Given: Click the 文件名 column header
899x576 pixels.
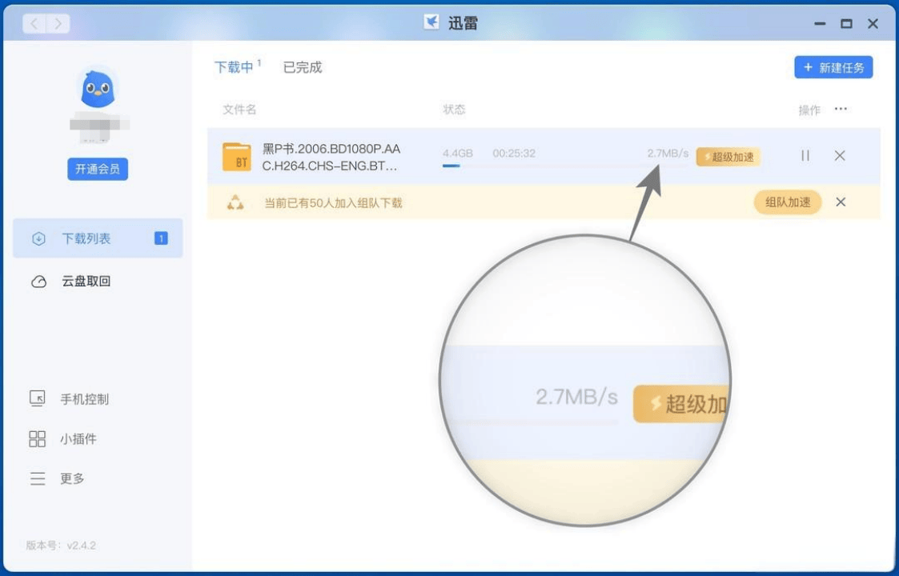Looking at the screenshot, I should click(x=239, y=110).
